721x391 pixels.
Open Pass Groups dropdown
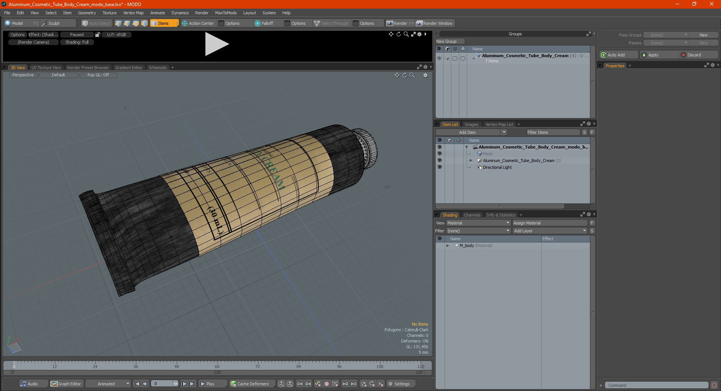[x=666, y=35]
